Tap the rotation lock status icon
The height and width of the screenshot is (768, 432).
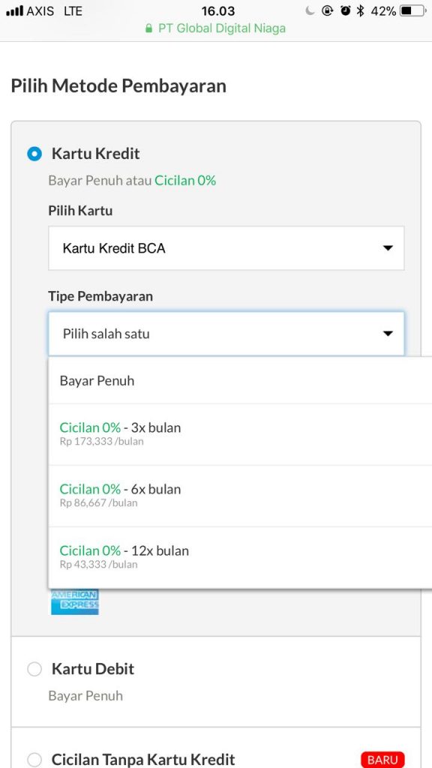[x=327, y=10]
